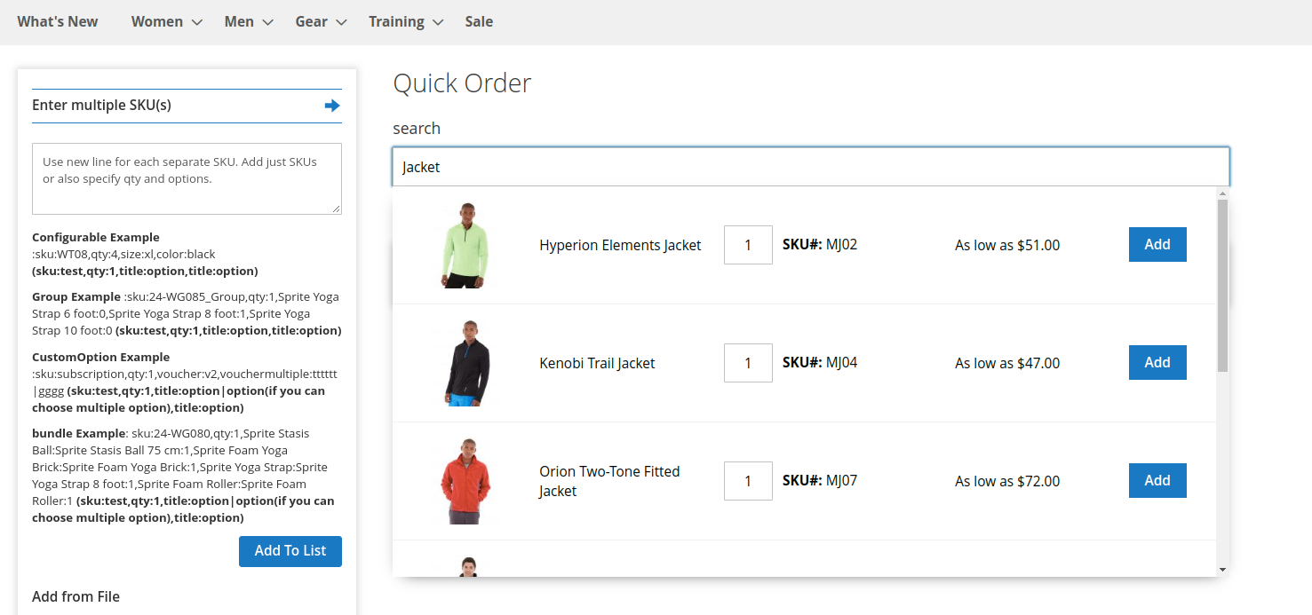Viewport: 1312px width, 615px height.
Task: Add Orion Two-Tone Fitted Jacket to order
Action: click(1157, 481)
